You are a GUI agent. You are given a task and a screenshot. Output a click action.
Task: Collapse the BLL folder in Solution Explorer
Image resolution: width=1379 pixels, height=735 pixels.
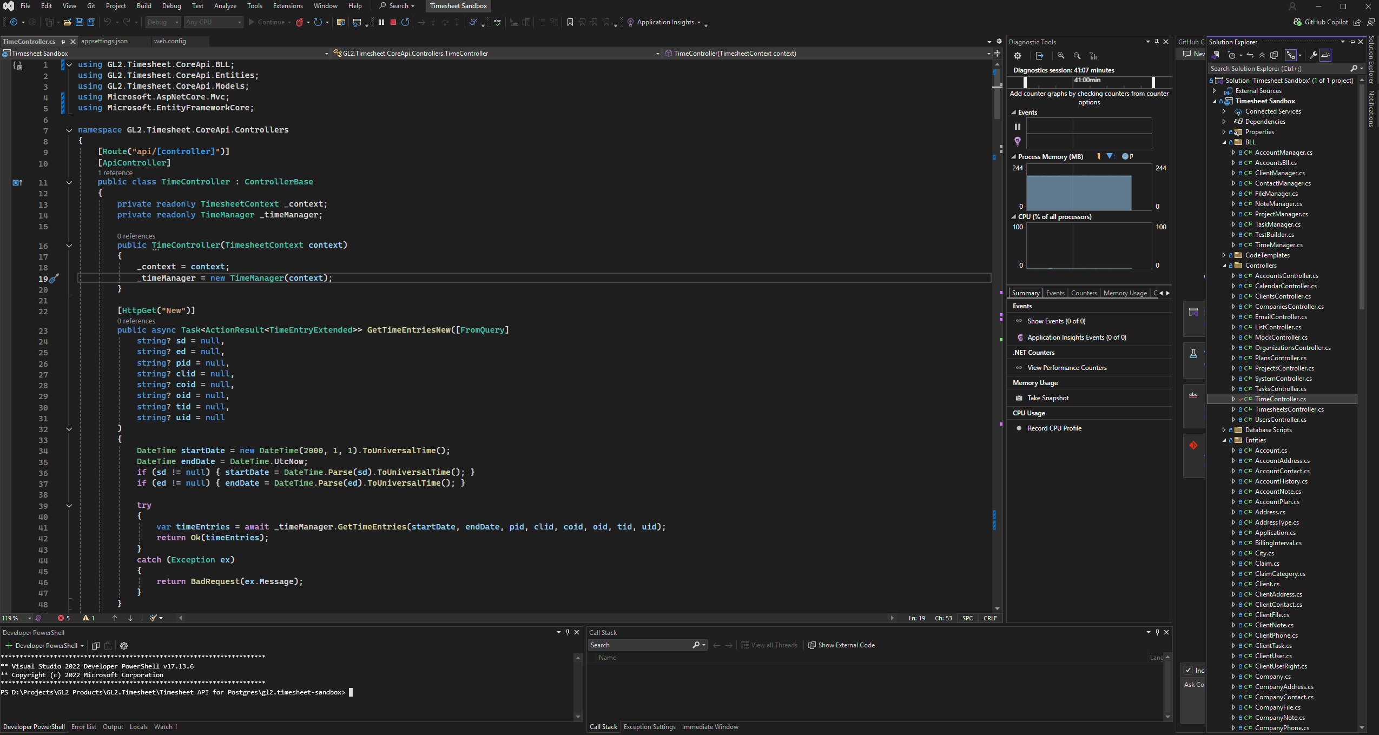pyautogui.click(x=1224, y=142)
